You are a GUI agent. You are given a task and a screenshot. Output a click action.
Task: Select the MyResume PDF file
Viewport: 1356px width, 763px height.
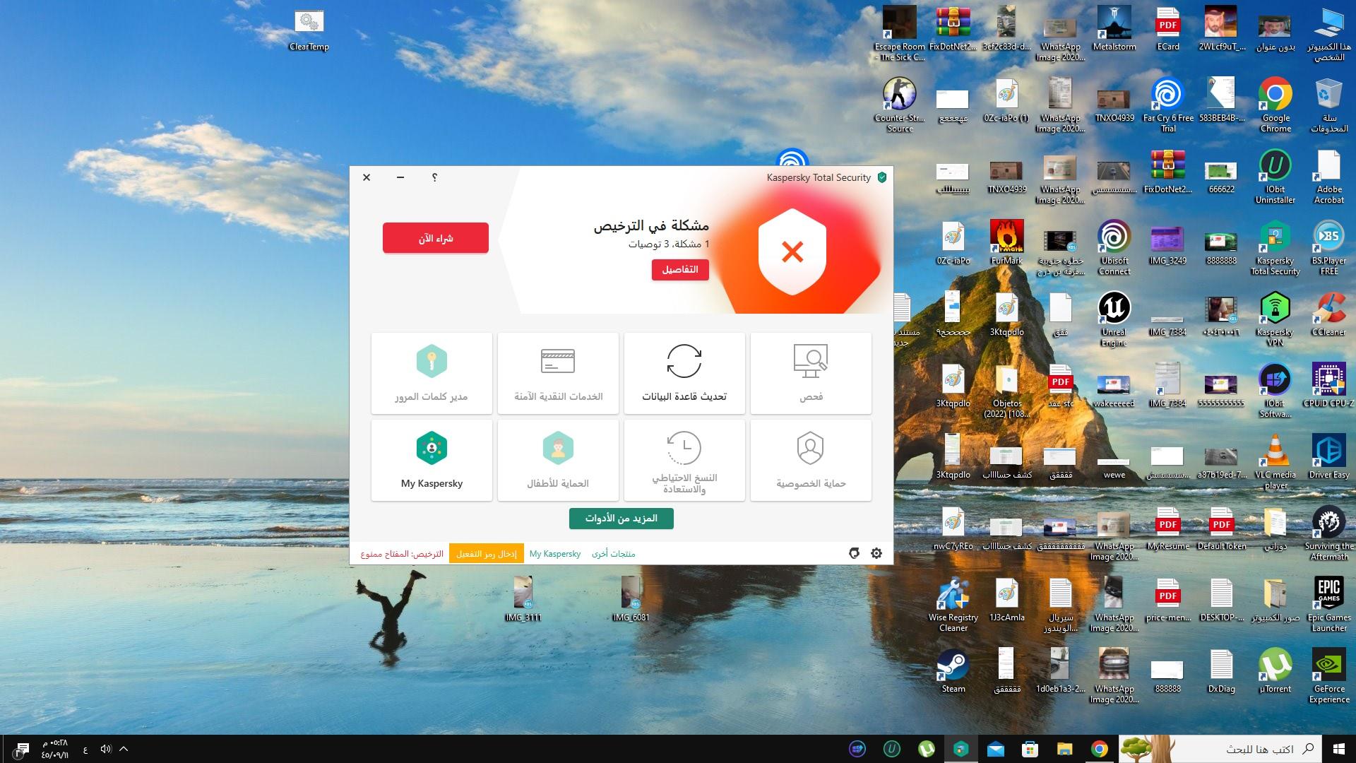[1168, 528]
